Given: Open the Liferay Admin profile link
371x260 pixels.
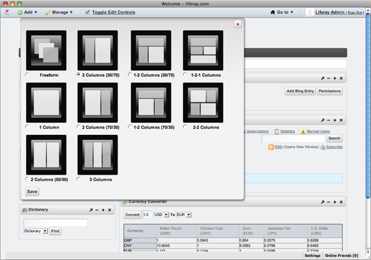Looking at the screenshot, I should [x=329, y=13].
